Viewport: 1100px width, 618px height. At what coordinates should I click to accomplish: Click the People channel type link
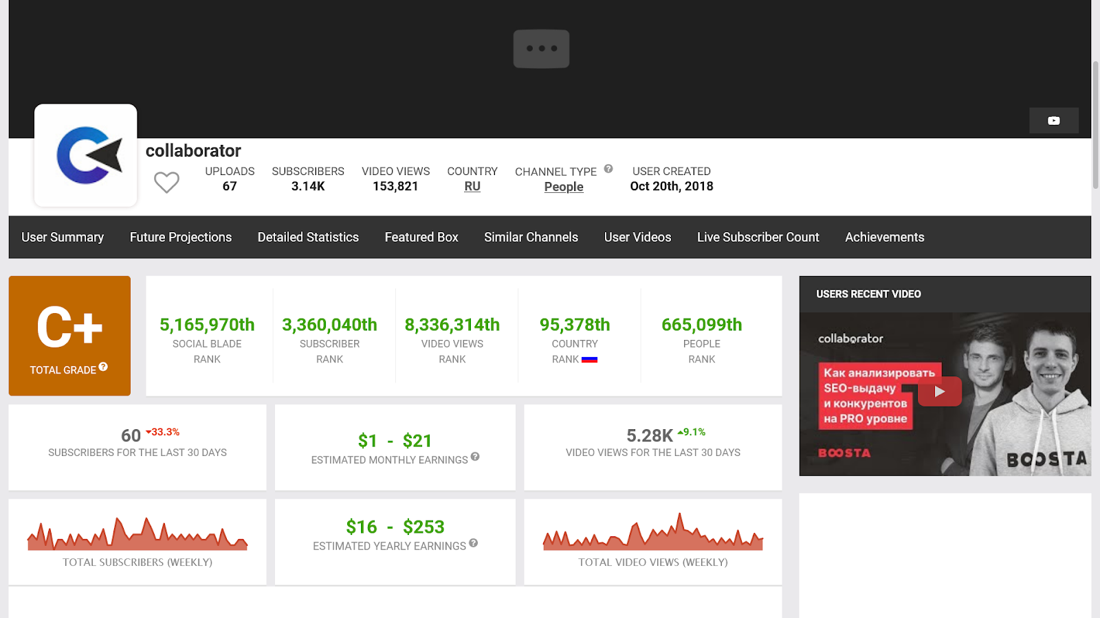point(563,186)
